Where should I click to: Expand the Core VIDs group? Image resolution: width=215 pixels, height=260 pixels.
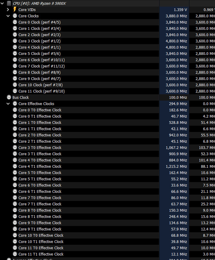pyautogui.click(x=8, y=10)
